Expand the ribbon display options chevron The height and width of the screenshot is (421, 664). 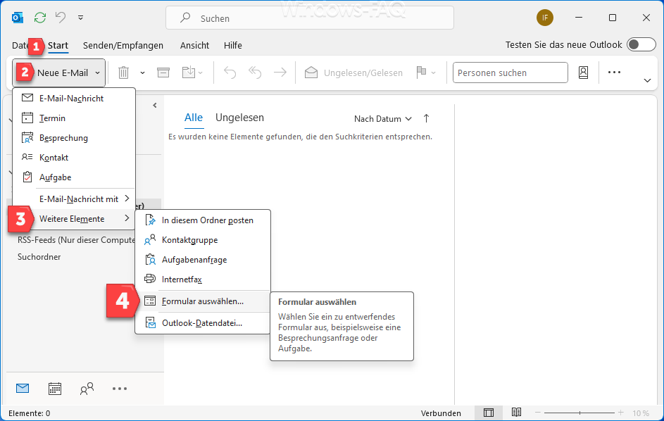tap(647, 80)
